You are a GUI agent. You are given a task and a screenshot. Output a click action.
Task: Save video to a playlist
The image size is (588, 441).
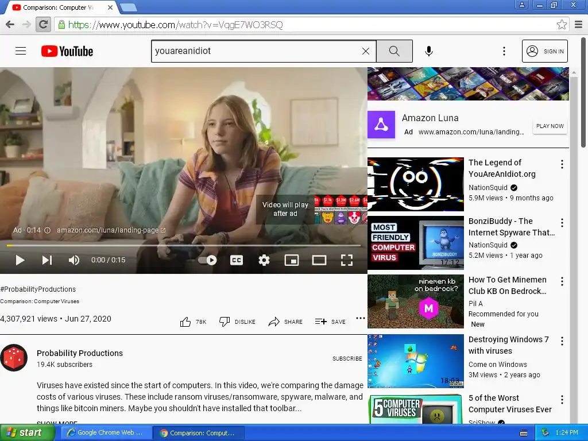point(330,322)
